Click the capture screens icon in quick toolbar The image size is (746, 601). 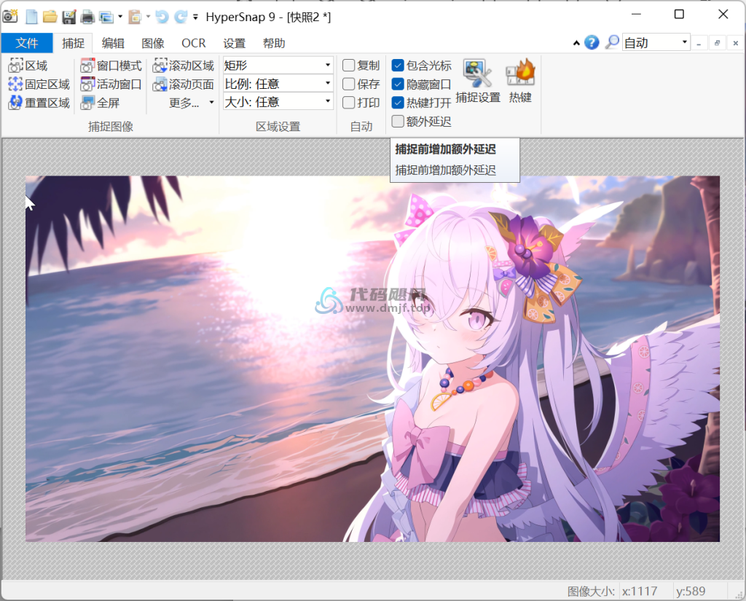pos(106,17)
